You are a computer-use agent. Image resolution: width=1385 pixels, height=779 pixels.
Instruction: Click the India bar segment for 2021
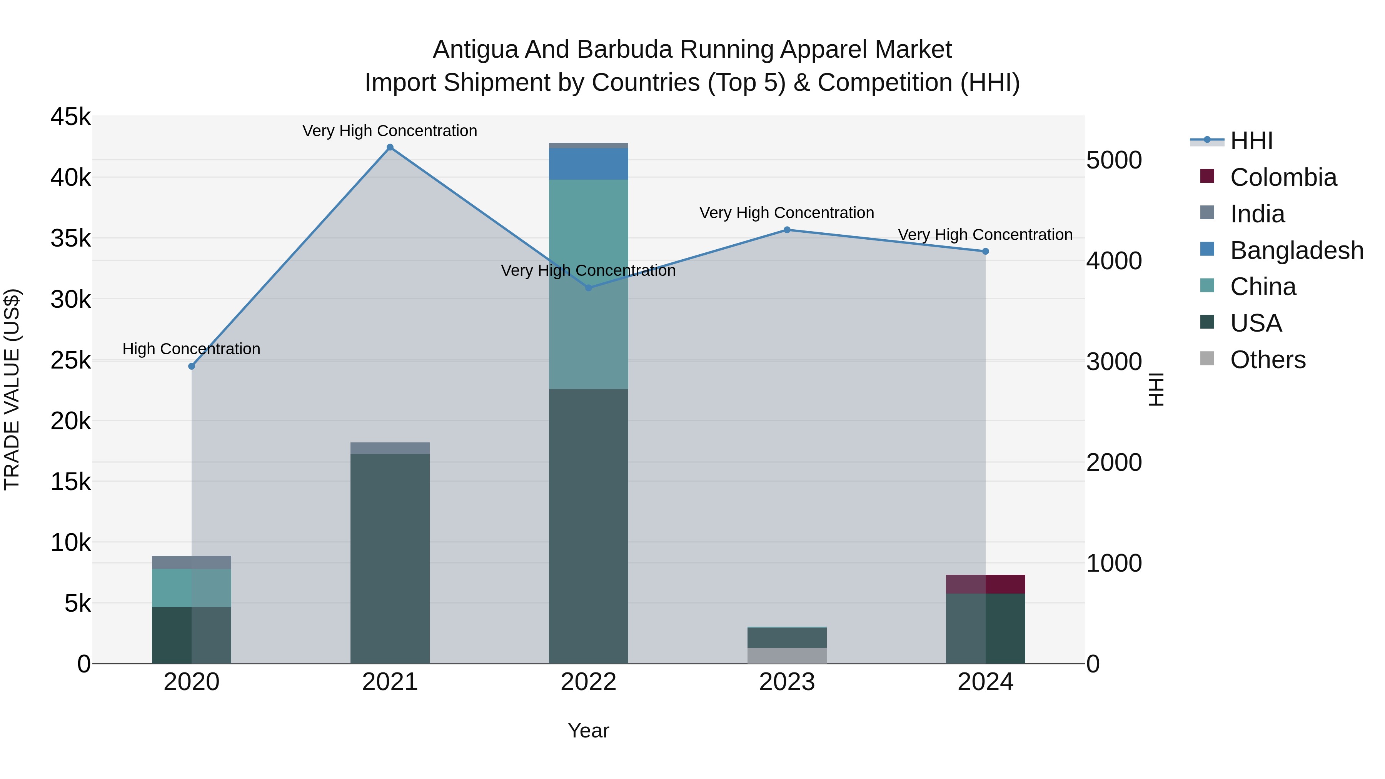tap(390, 448)
